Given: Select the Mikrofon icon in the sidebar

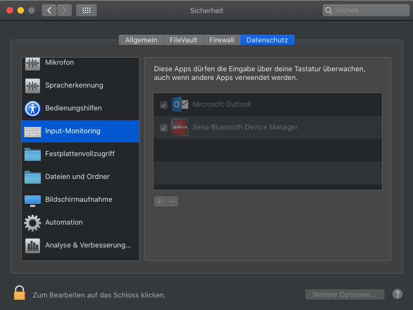Looking at the screenshot, I should 33,63.
